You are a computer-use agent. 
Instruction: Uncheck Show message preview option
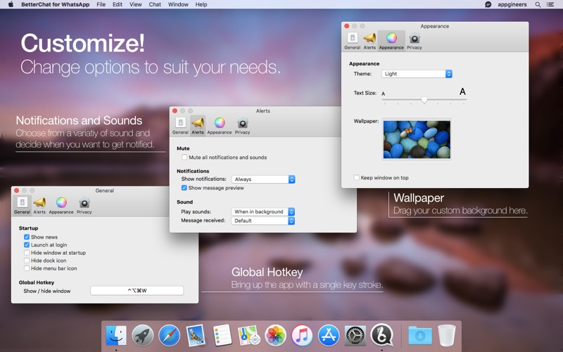tap(184, 188)
